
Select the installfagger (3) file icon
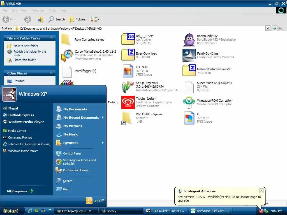(67, 71)
